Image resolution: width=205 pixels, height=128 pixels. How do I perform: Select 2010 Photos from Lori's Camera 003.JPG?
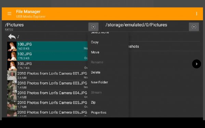click(47, 85)
